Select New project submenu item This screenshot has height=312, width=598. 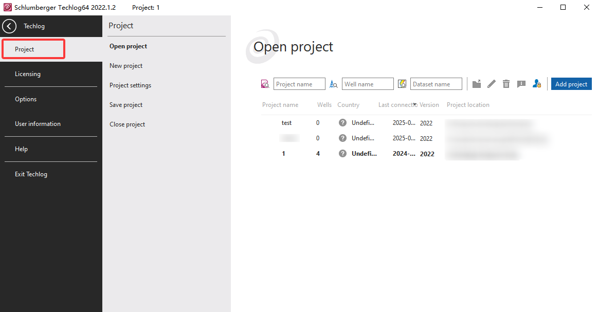click(x=126, y=66)
